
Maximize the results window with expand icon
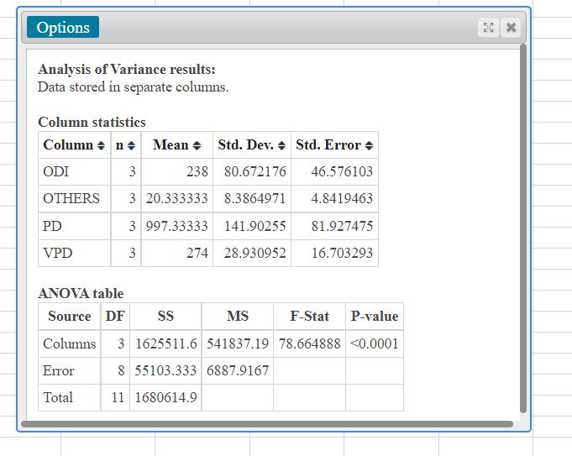(x=488, y=28)
